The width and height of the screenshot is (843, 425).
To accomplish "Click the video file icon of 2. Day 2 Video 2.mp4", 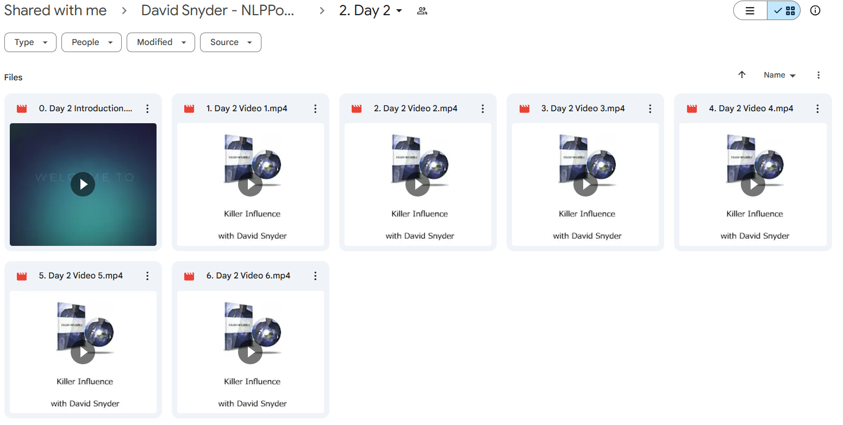I will coord(357,109).
